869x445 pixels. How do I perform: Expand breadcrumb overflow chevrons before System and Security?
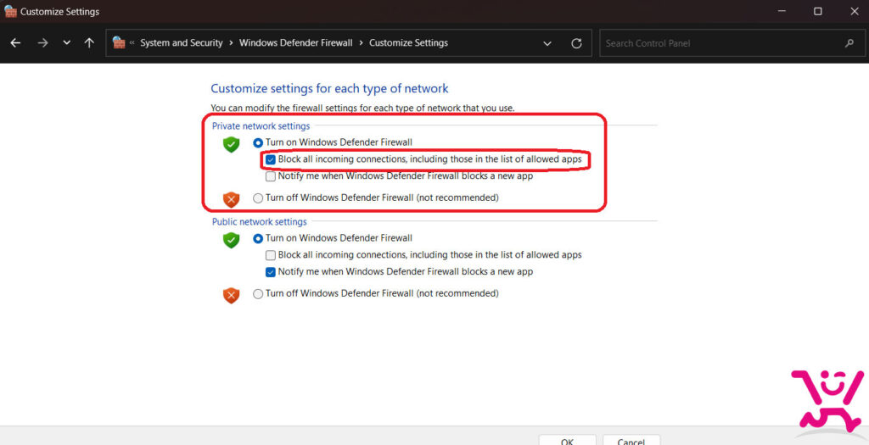coord(132,42)
